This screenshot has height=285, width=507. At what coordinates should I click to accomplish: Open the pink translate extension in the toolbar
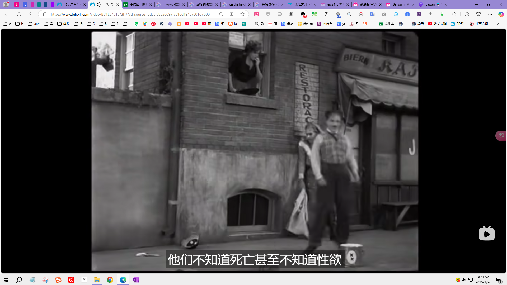256,14
